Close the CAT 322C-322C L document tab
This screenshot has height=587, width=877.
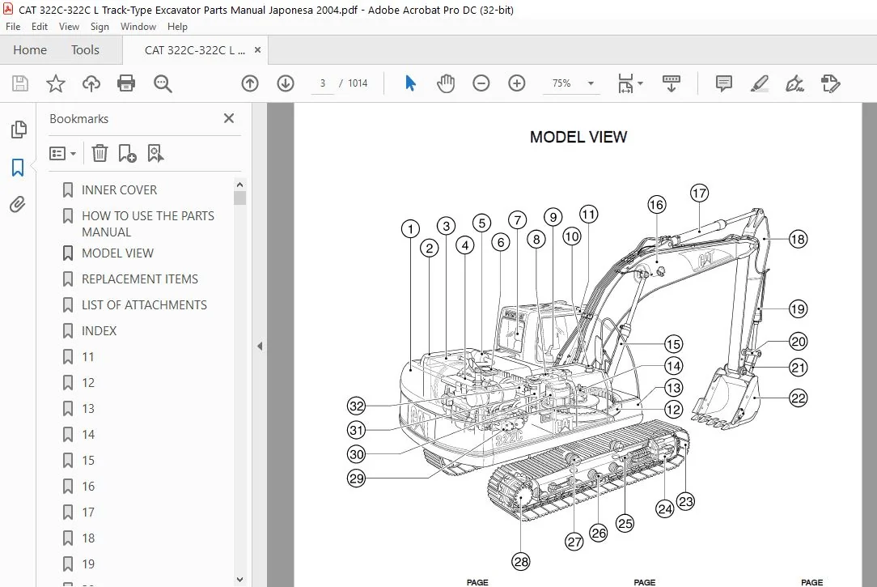[x=257, y=50]
